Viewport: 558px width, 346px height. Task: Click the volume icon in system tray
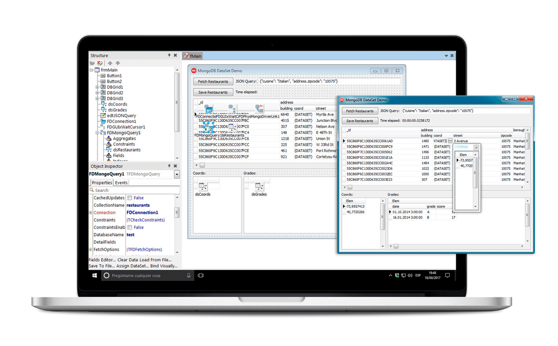point(410,276)
